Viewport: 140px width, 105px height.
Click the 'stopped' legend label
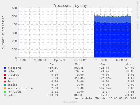[x=13, y=75]
